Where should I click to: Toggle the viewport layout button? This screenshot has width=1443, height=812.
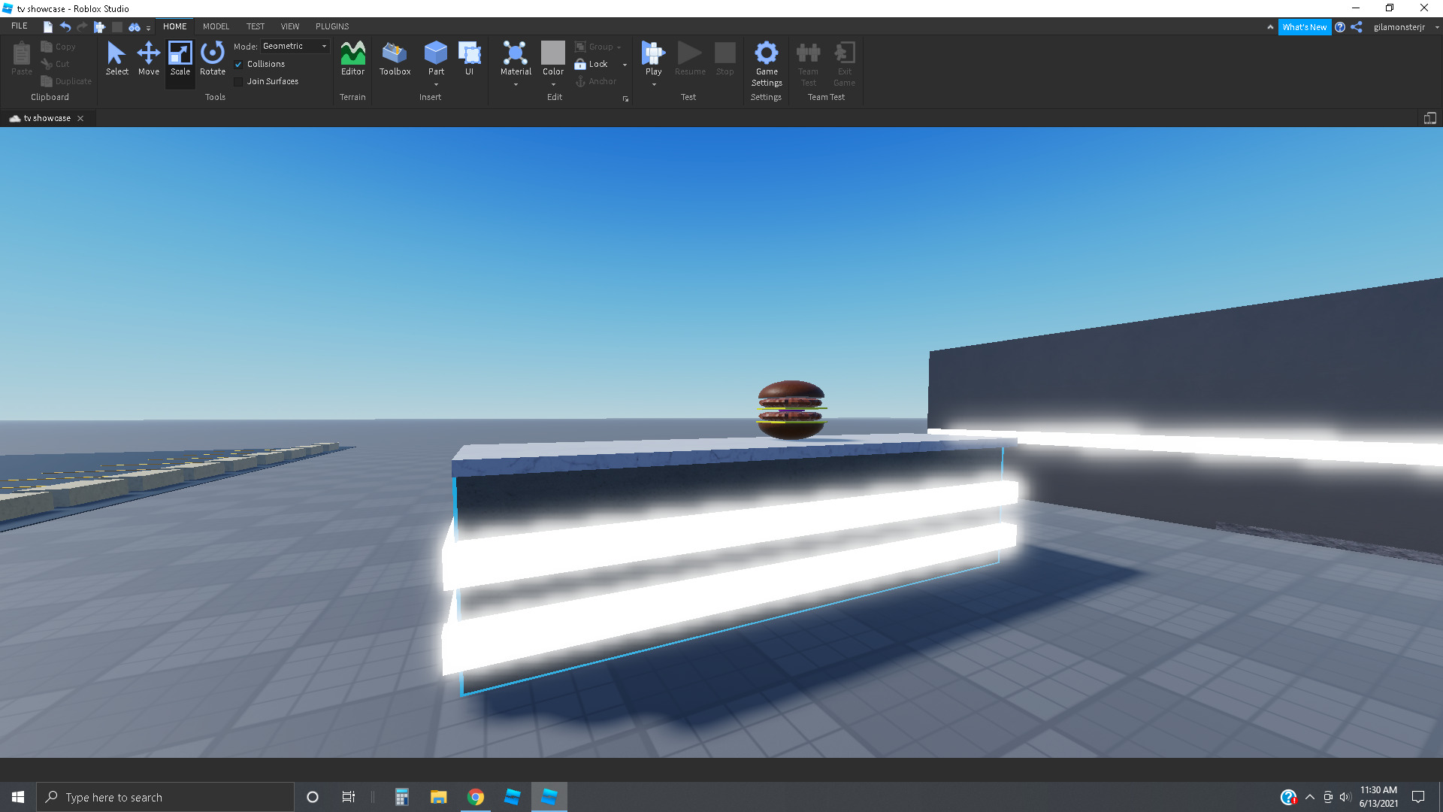(1429, 118)
